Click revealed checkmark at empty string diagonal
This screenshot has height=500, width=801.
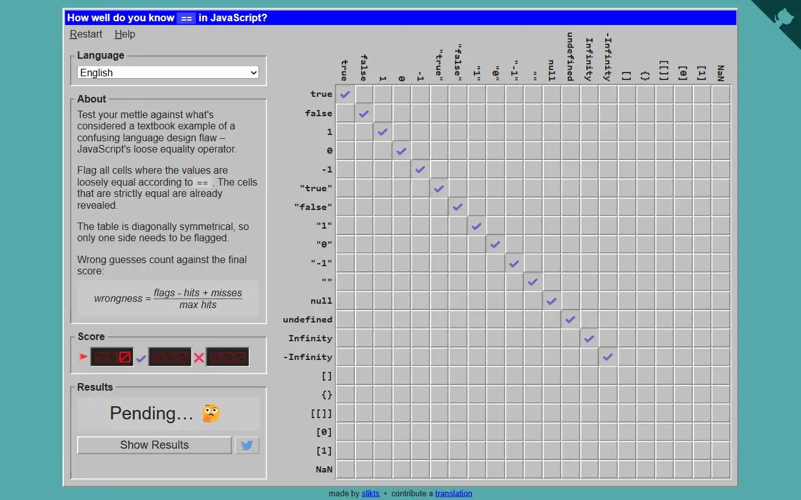tap(533, 282)
